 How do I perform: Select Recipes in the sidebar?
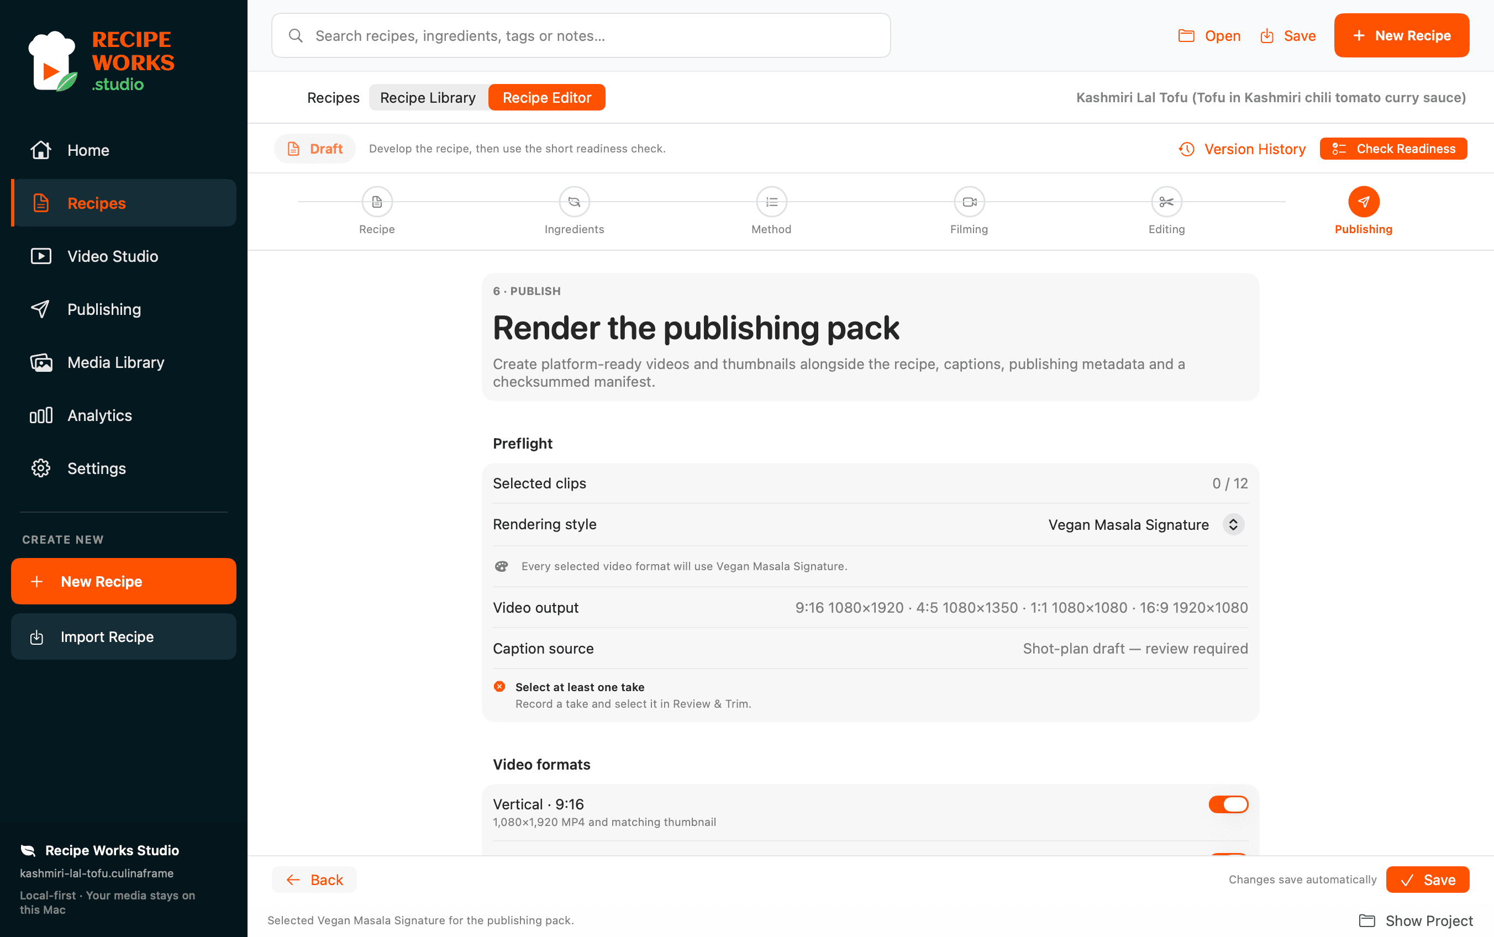[123, 203]
